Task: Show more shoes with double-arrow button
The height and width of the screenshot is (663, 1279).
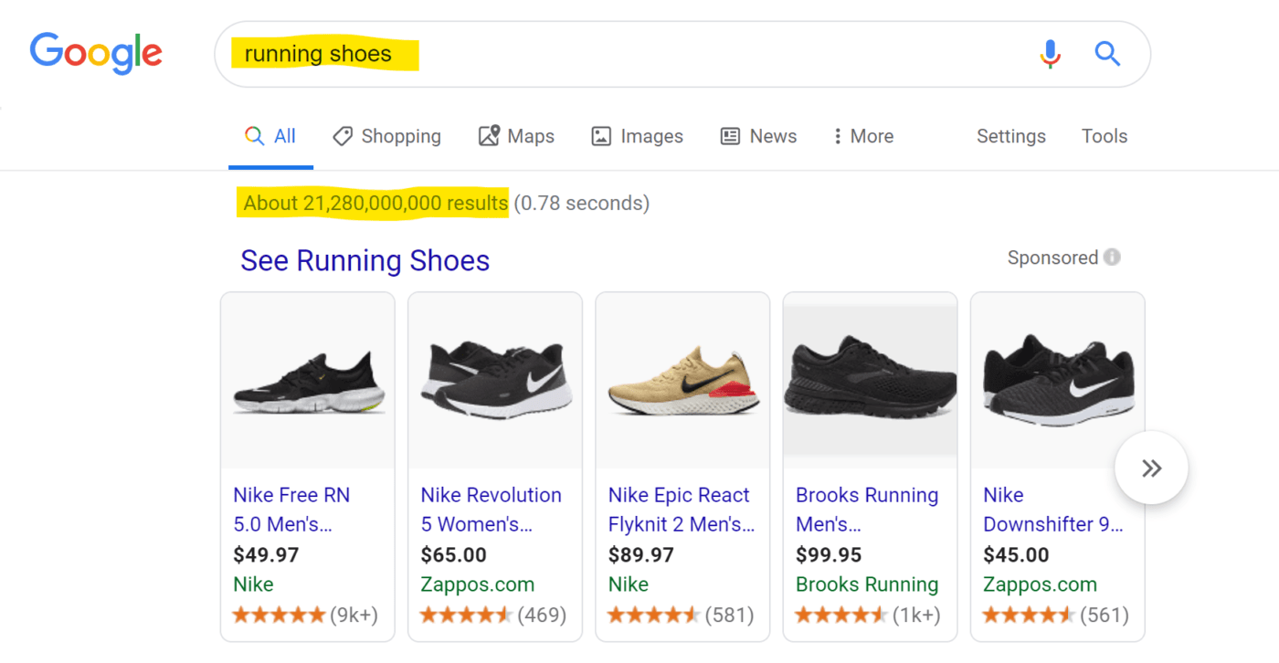Action: click(x=1151, y=468)
